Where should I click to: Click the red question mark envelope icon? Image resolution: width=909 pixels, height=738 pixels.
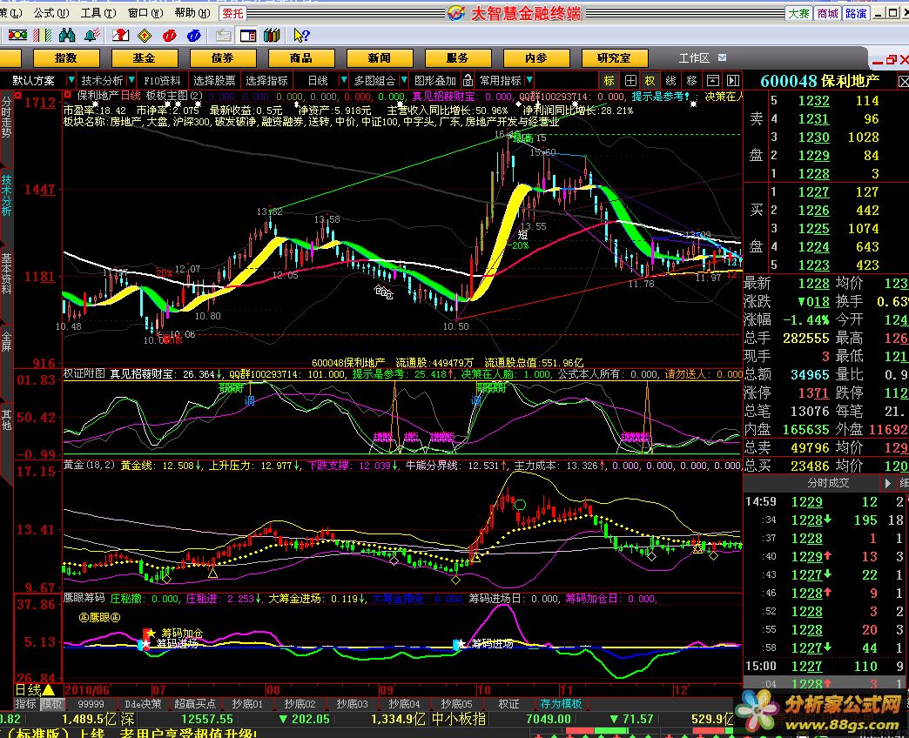coord(120,36)
